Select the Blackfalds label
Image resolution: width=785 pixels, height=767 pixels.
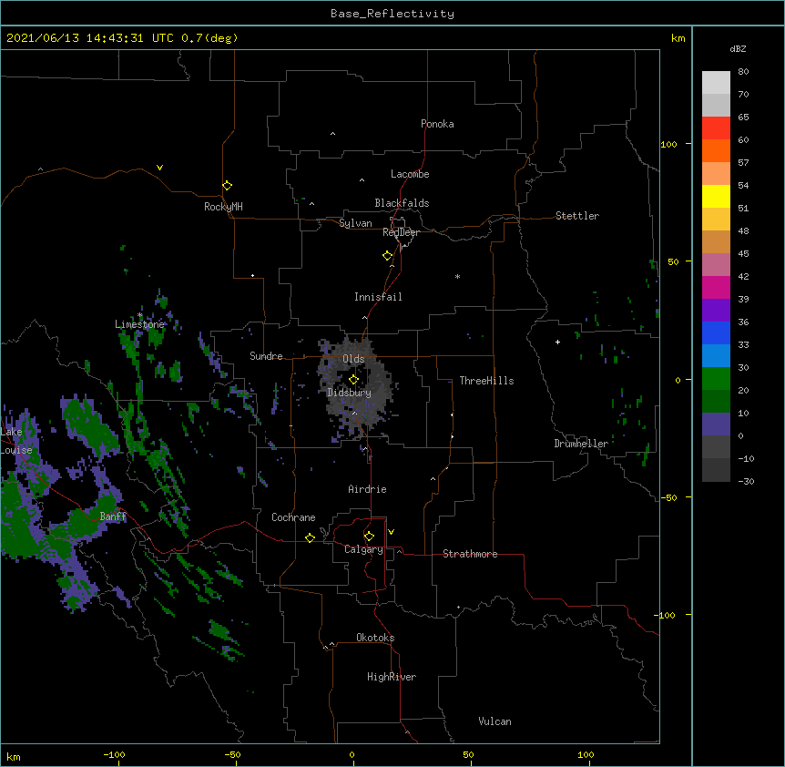click(402, 203)
